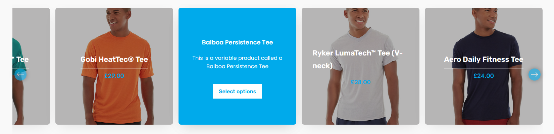Viewport: 554px width, 134px height.
Task: Go to previous slide with left arrow
Action: click(x=20, y=74)
